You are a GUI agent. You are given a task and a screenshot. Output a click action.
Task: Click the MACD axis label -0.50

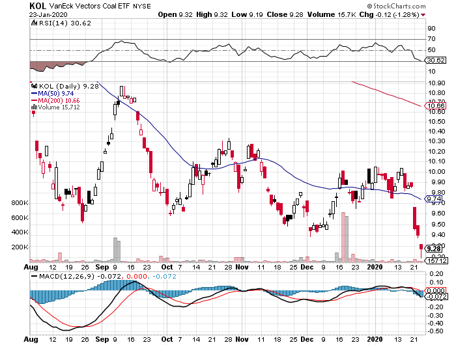(435, 331)
